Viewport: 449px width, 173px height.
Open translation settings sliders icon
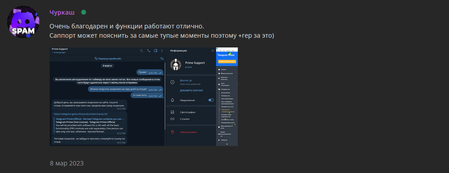pyautogui.click(x=162, y=59)
